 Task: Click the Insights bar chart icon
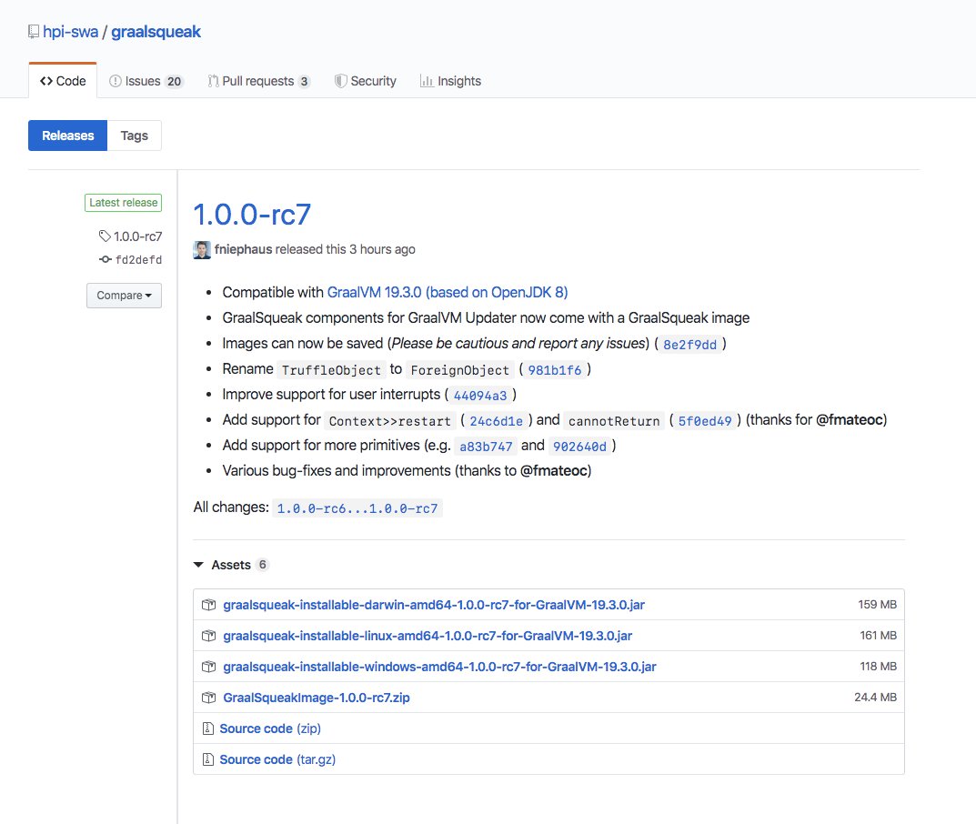(x=427, y=81)
